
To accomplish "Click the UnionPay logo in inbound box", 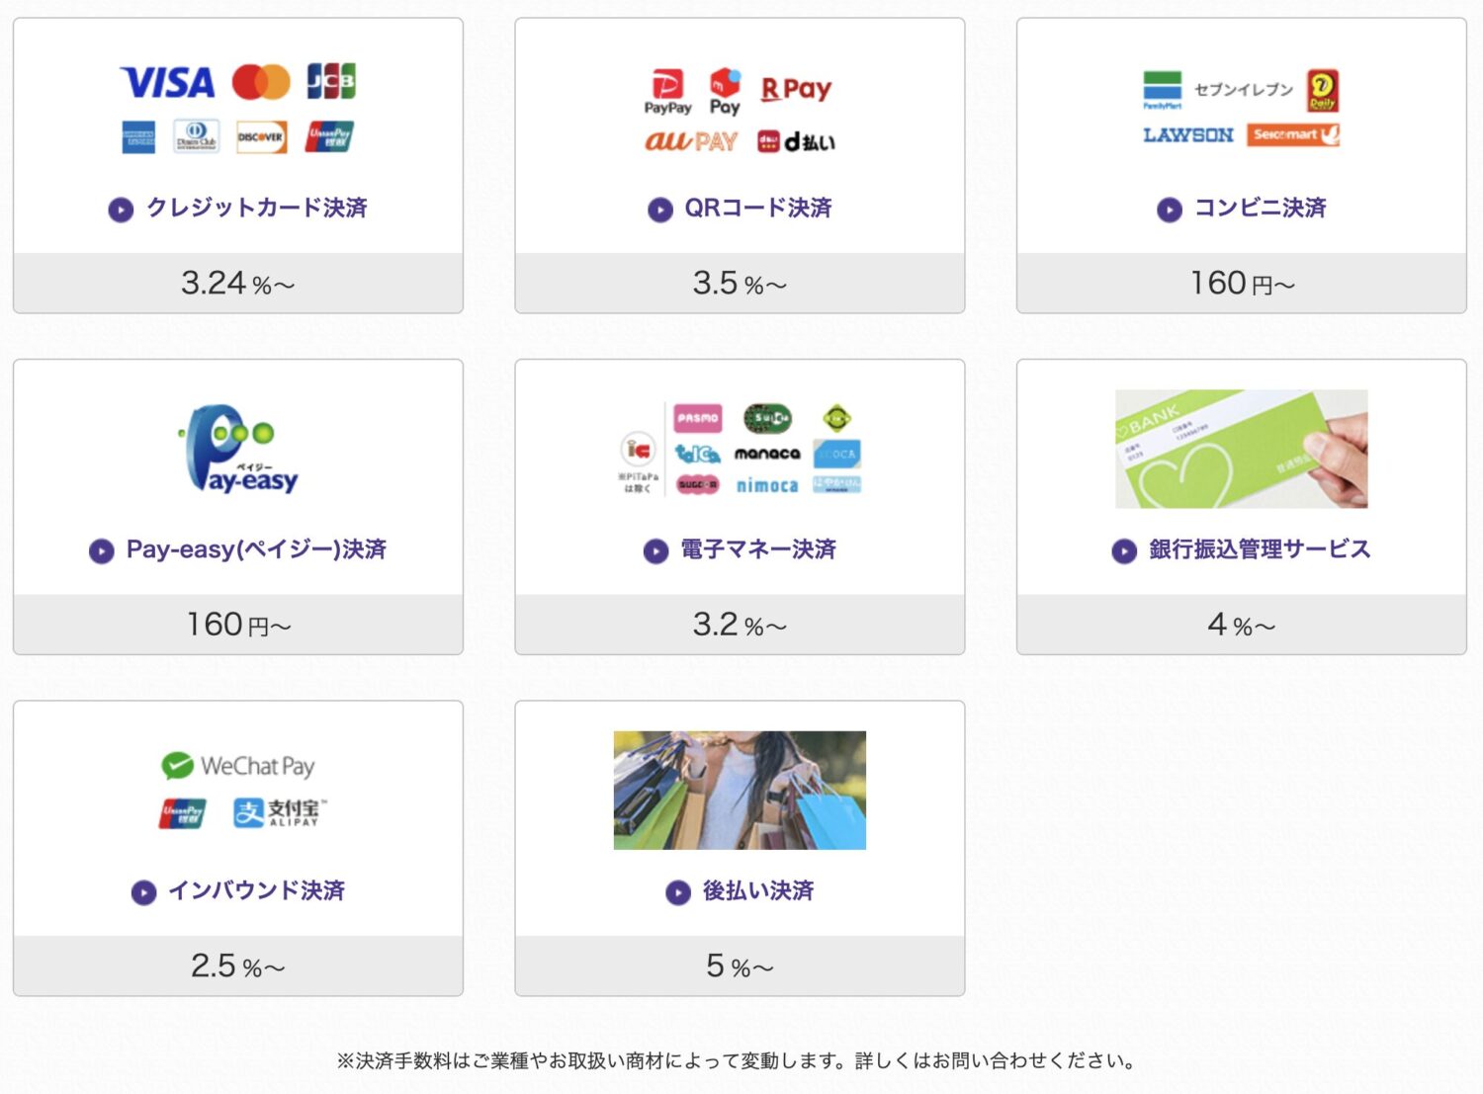I will [183, 813].
